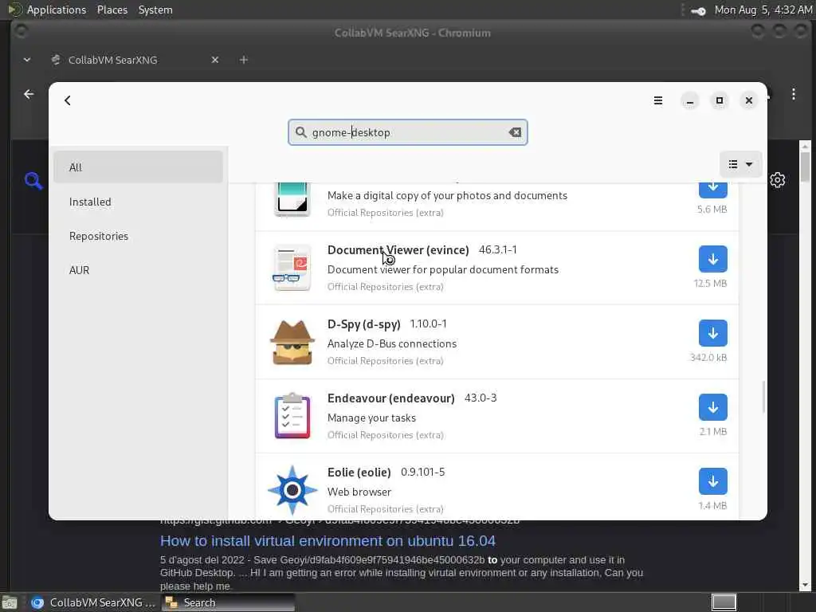Click the Eolie star icon
Image resolution: width=816 pixels, height=612 pixels.
click(x=292, y=490)
